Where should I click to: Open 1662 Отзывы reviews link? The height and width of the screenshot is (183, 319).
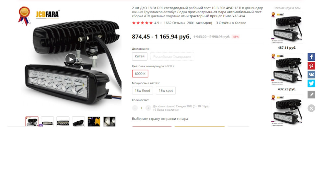[174, 23]
